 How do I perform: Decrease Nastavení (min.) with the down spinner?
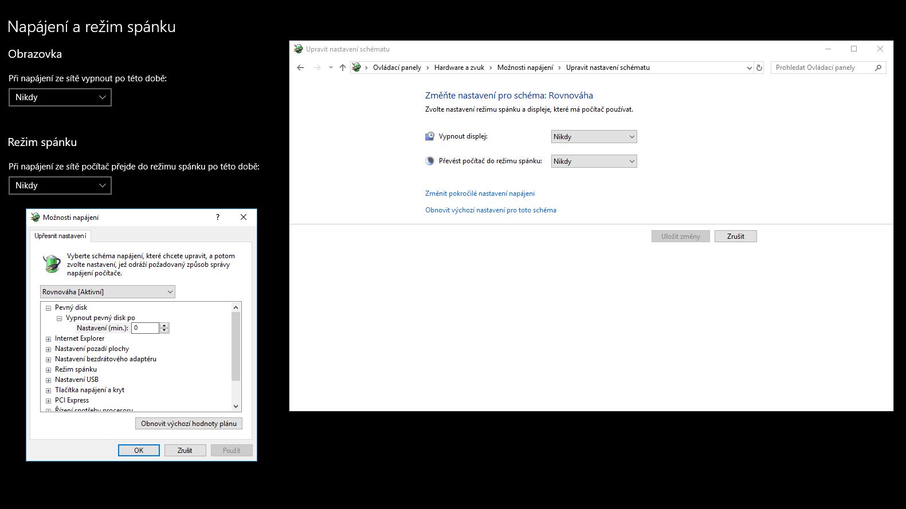(164, 330)
